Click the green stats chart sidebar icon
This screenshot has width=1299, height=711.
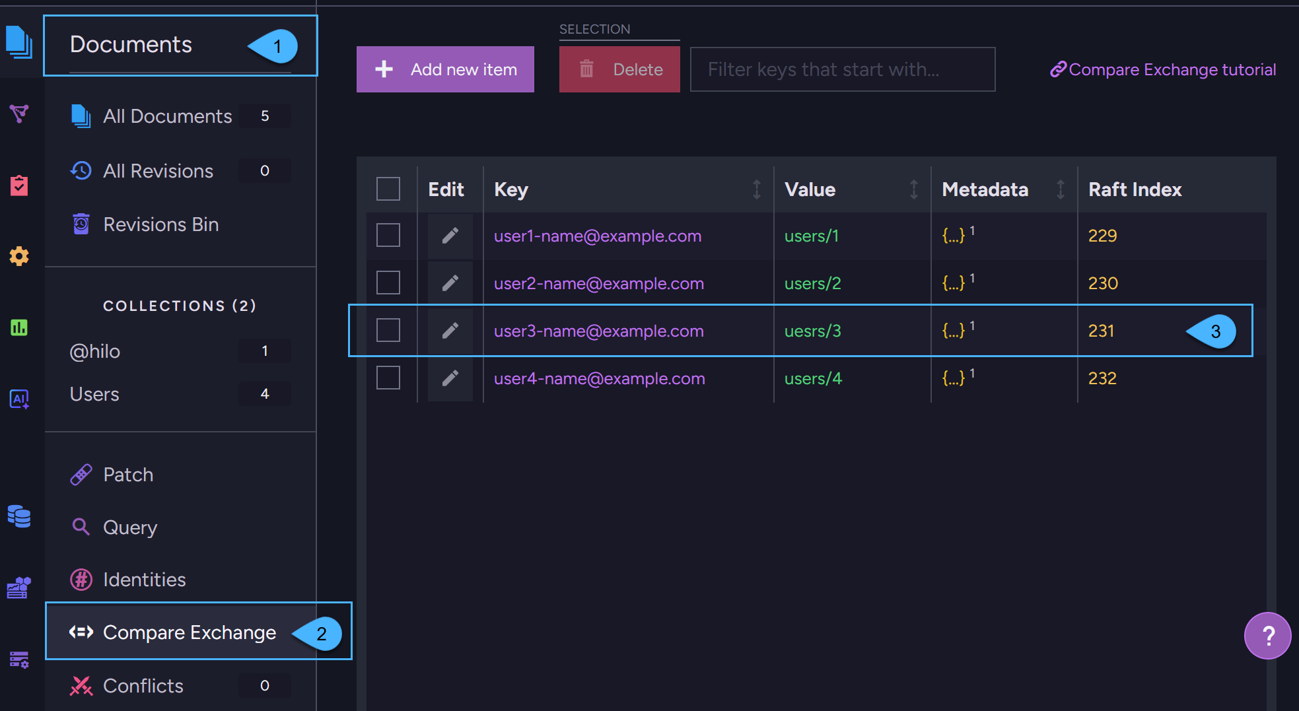pyautogui.click(x=19, y=327)
